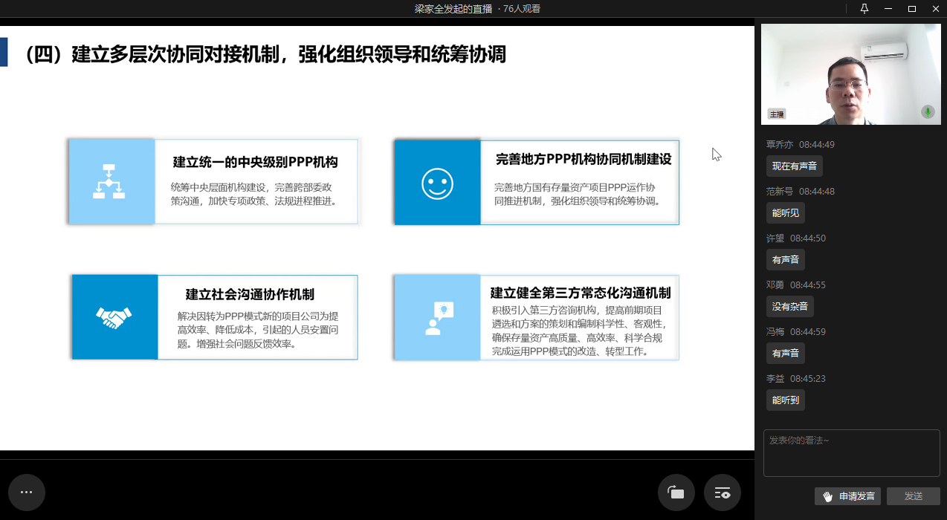Click the 申请发言 raise hand button
947x520 pixels.
(x=847, y=496)
